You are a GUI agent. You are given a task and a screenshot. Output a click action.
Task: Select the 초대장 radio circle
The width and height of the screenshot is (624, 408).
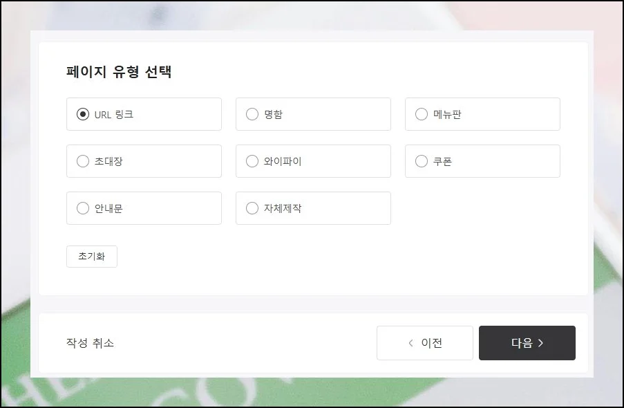pyautogui.click(x=83, y=161)
